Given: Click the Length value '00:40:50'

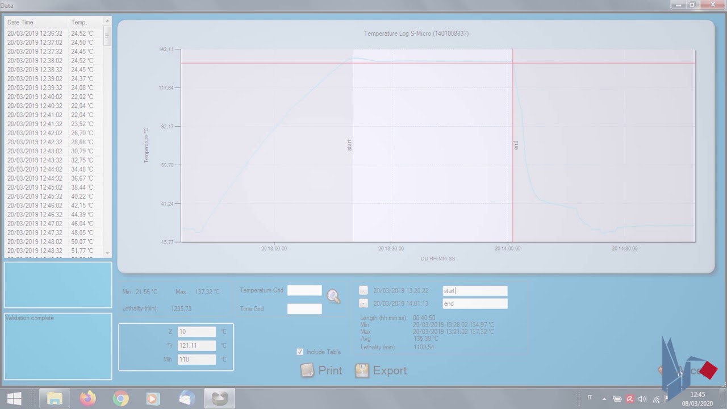Looking at the screenshot, I should pyautogui.click(x=424, y=318).
